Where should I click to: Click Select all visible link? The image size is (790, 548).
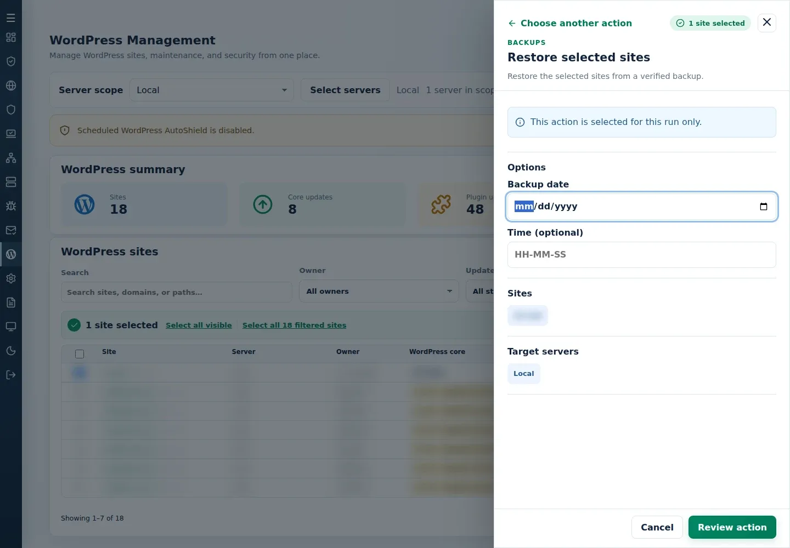point(199,325)
